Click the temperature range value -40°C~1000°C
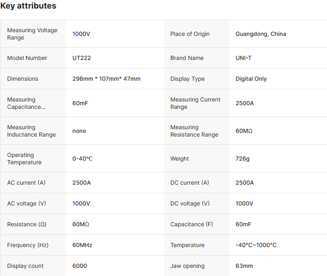The image size is (327, 276). click(256, 245)
